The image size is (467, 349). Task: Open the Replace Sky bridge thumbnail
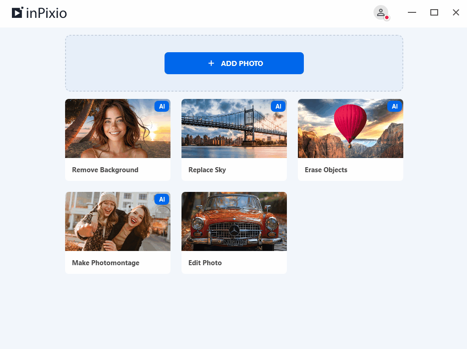[x=234, y=129]
